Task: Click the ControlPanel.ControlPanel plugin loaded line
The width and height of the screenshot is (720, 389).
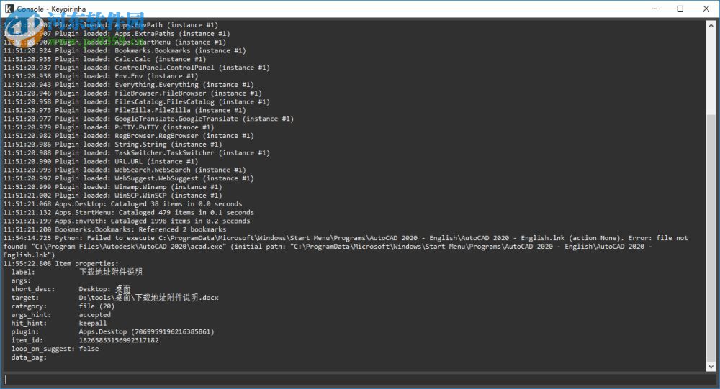Action: [x=136, y=68]
